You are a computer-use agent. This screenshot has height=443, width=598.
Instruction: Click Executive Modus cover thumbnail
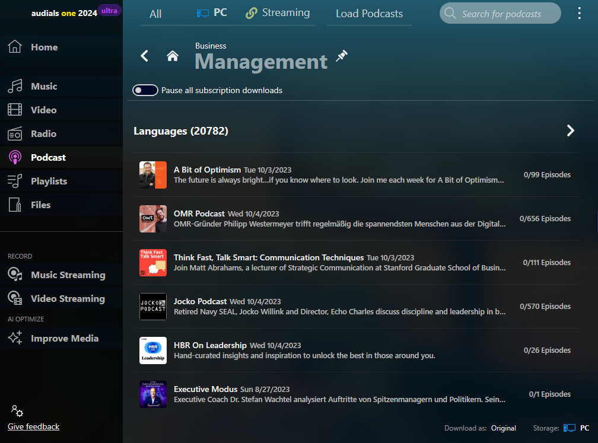[153, 394]
